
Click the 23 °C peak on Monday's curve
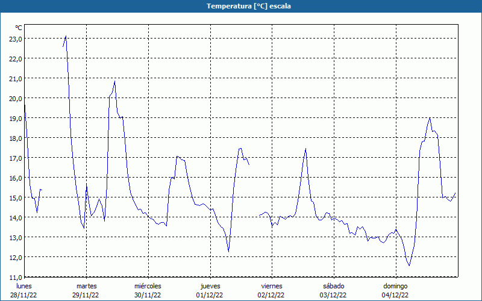(66, 36)
